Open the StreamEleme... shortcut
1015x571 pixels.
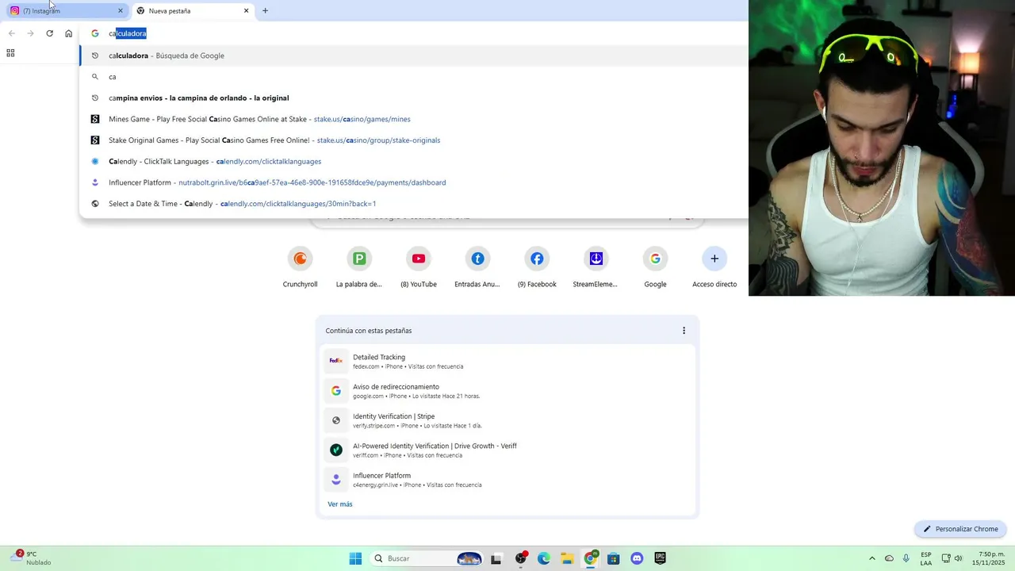point(596,267)
